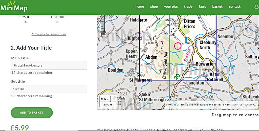Click the 321 spot height label

[123, 94]
